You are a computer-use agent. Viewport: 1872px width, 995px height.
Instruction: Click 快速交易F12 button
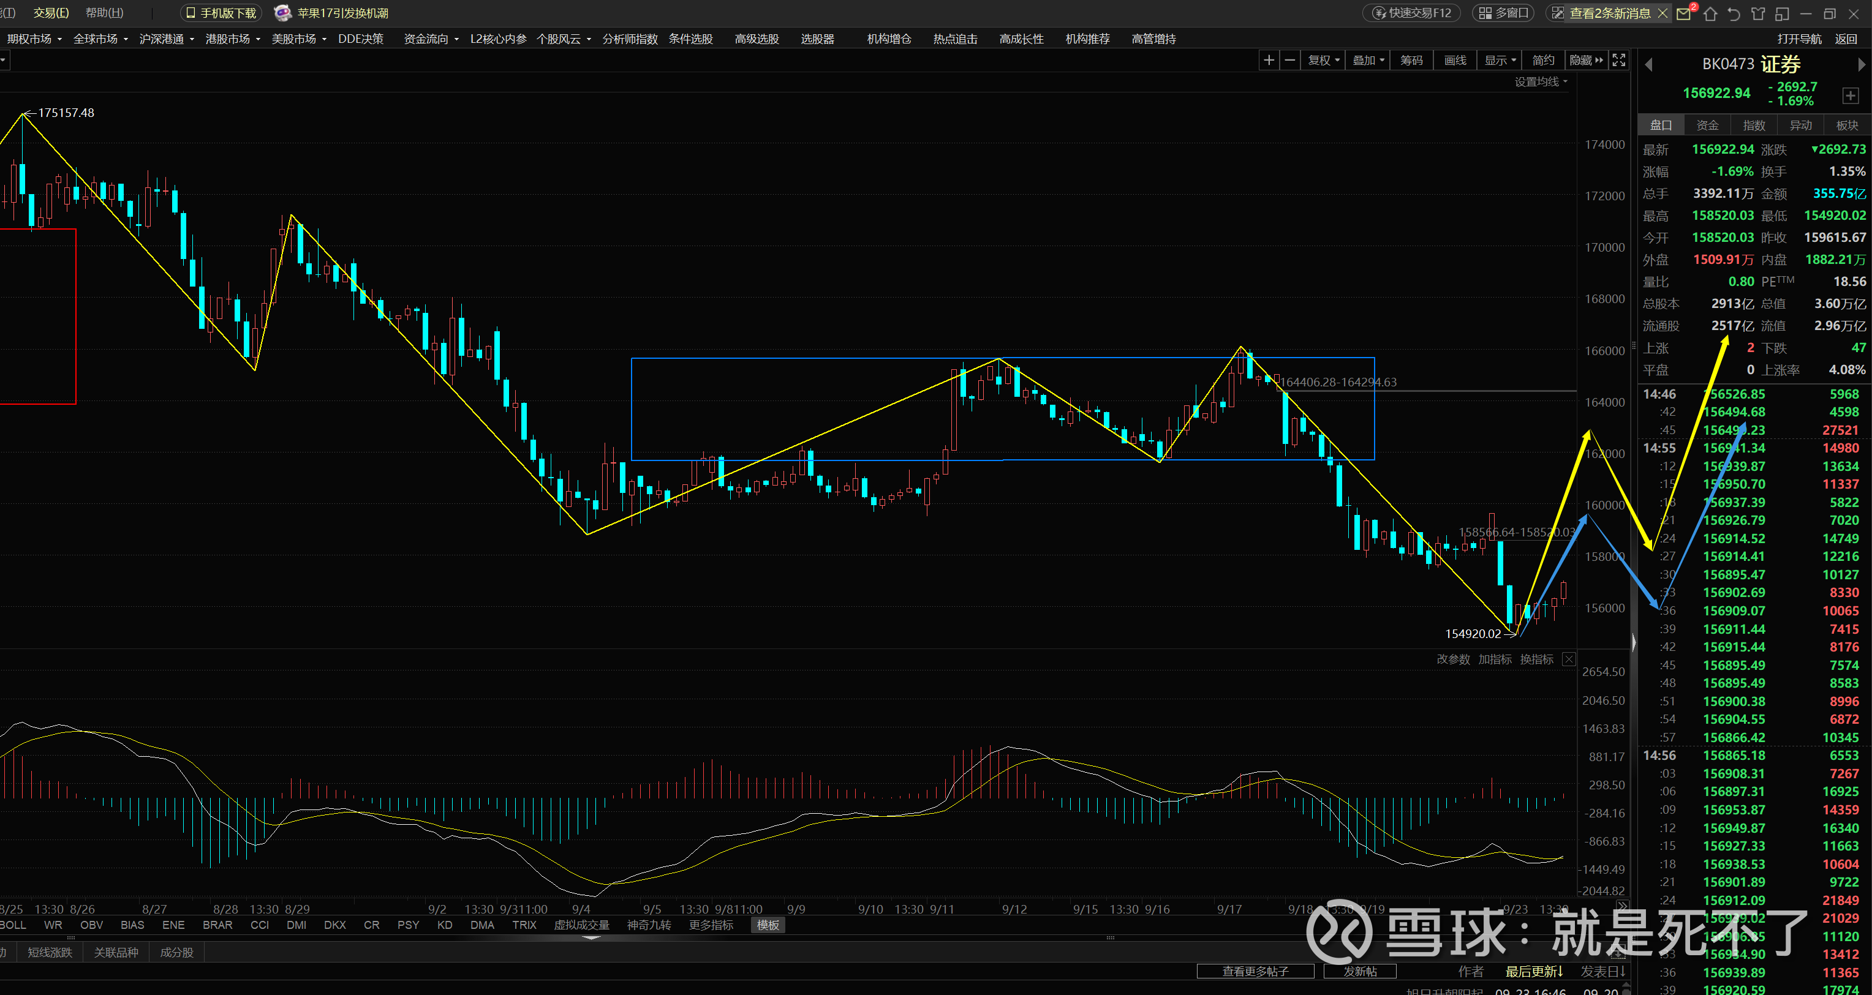click(1412, 13)
